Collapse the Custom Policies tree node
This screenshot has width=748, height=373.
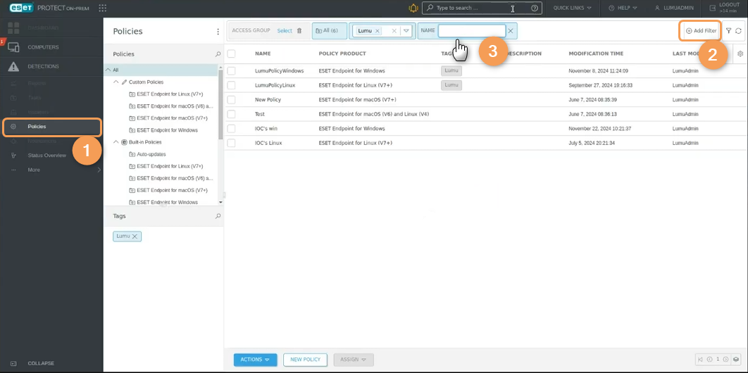[116, 82]
